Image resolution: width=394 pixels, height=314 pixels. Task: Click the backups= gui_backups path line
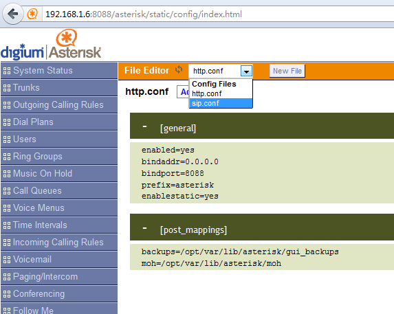(240, 251)
